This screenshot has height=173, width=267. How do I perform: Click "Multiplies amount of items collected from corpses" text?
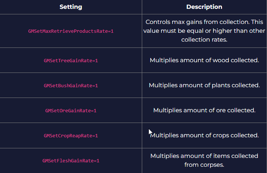click(x=204, y=160)
